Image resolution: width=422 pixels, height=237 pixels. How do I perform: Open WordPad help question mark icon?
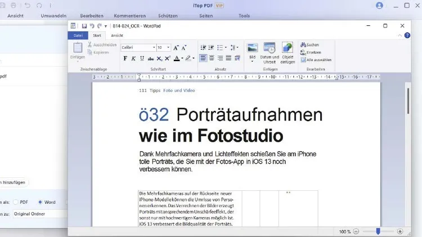pyautogui.click(x=407, y=35)
